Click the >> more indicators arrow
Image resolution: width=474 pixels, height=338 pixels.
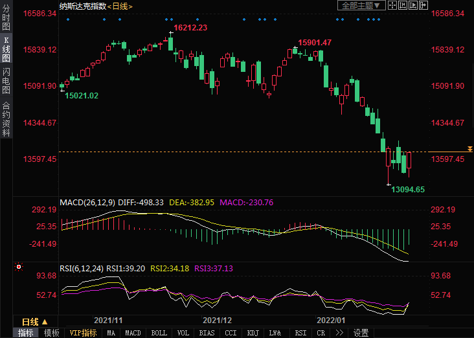pos(339,333)
